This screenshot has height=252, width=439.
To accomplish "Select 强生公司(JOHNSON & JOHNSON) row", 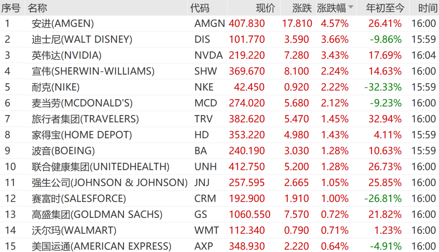I will 219,182.
